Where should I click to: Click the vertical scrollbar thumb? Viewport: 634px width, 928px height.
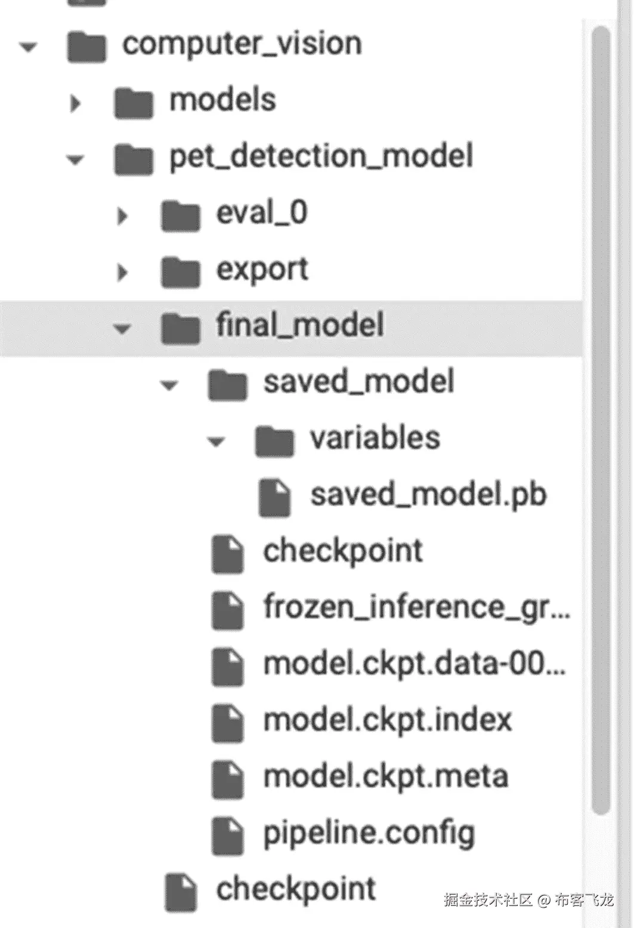[601, 418]
